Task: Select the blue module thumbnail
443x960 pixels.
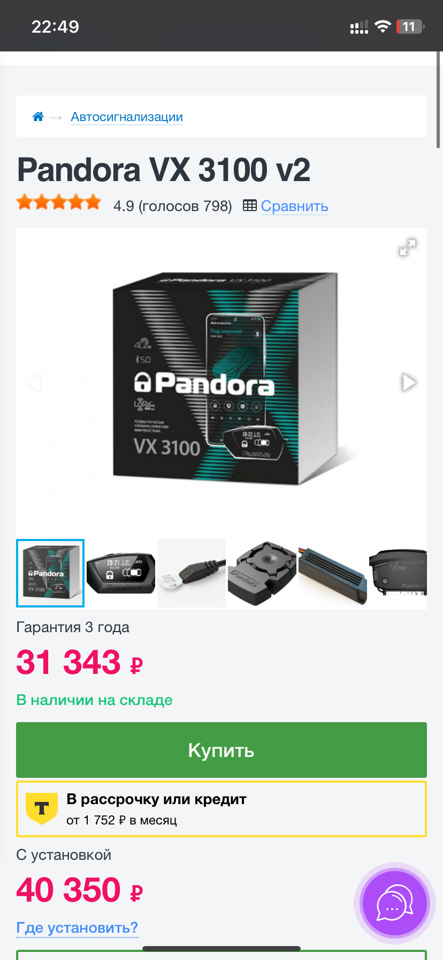Action: (x=333, y=573)
